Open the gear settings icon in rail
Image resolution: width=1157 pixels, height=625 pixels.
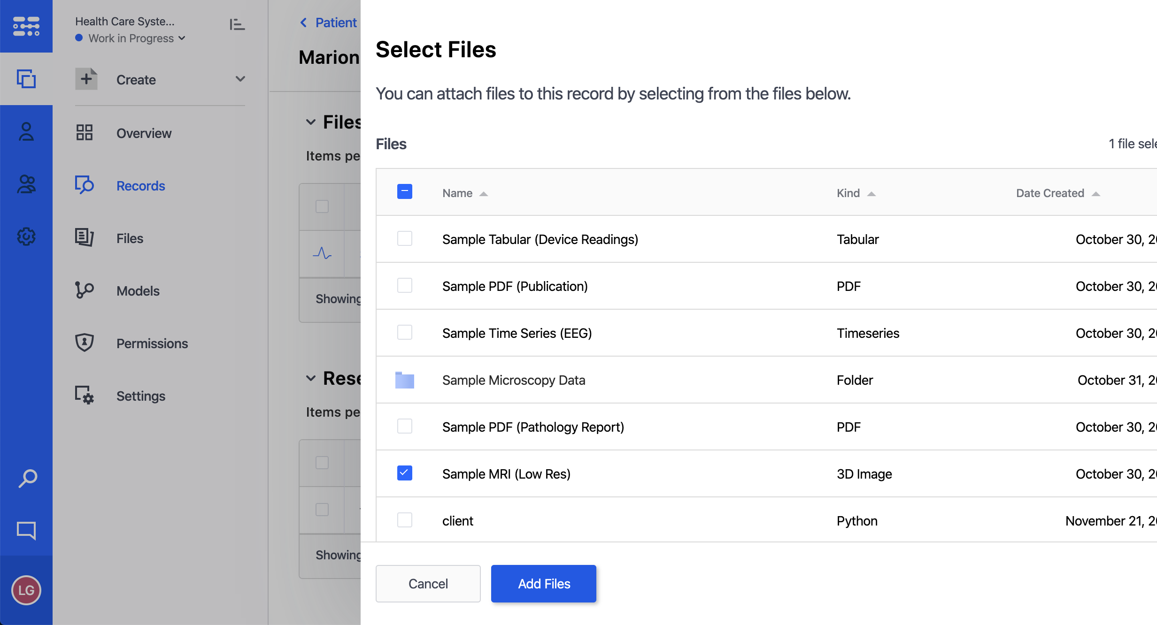tap(26, 236)
